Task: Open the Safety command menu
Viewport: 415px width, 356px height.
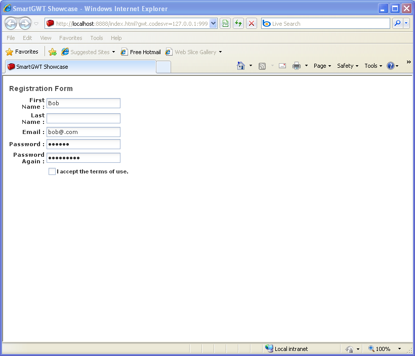Action: tap(348, 66)
